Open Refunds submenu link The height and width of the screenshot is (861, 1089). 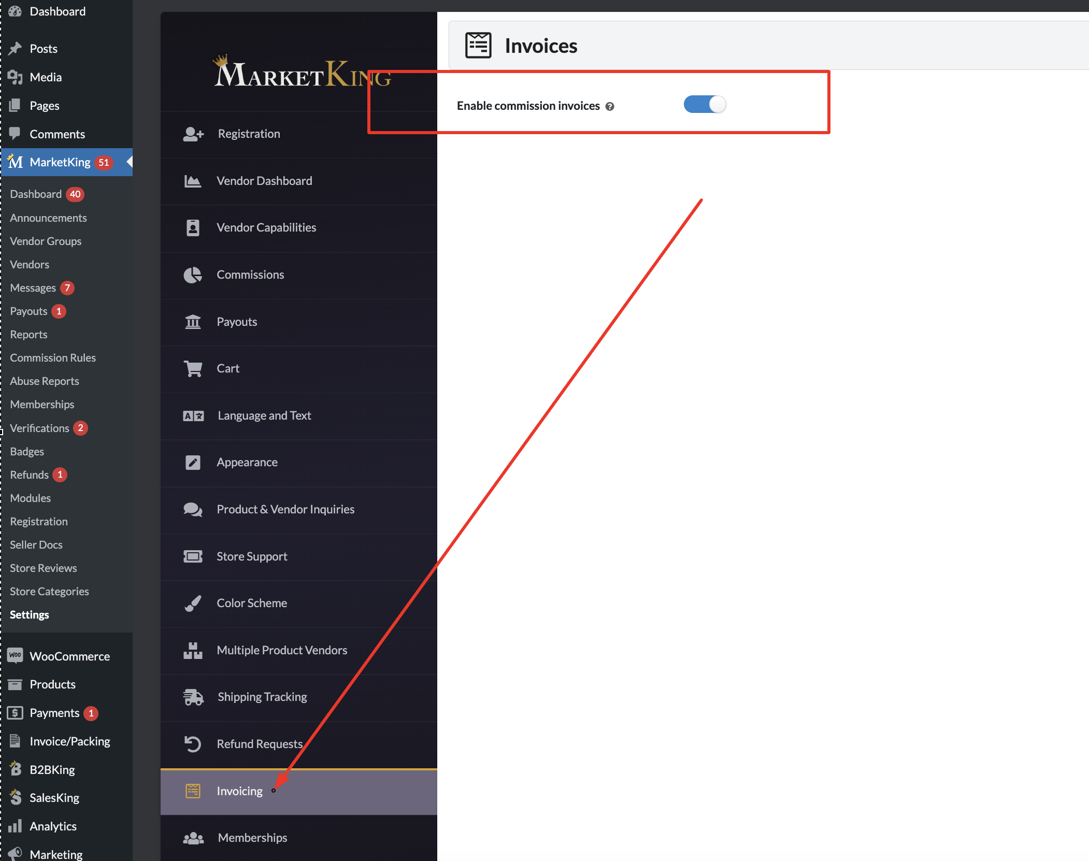pyautogui.click(x=30, y=475)
